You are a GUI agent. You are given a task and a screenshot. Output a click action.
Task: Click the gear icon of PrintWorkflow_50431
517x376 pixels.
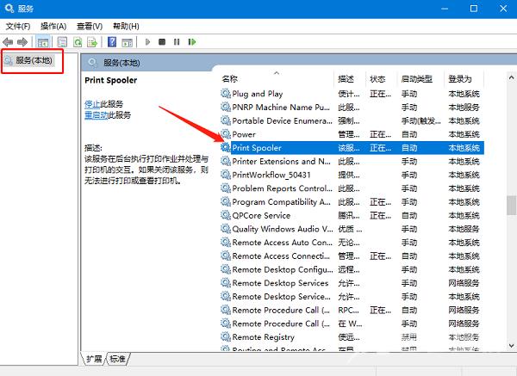[226, 175]
